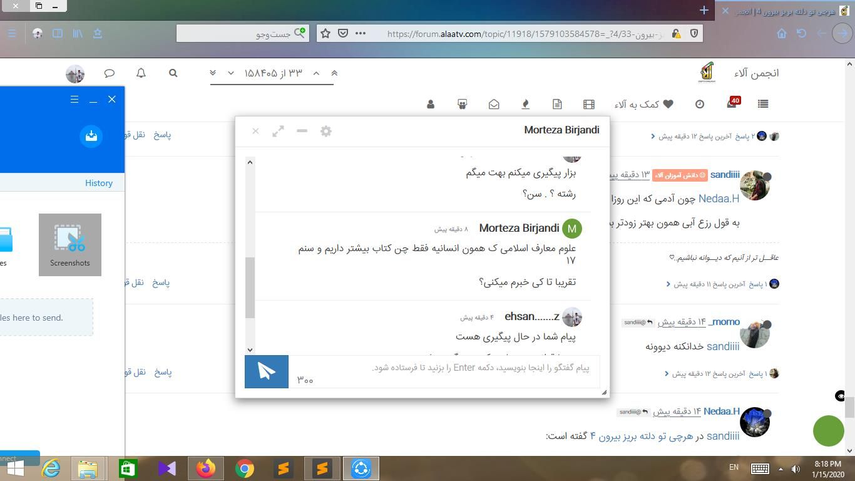The height and width of the screenshot is (481, 855).
Task: Open the forum search magnifier
Action: [173, 73]
